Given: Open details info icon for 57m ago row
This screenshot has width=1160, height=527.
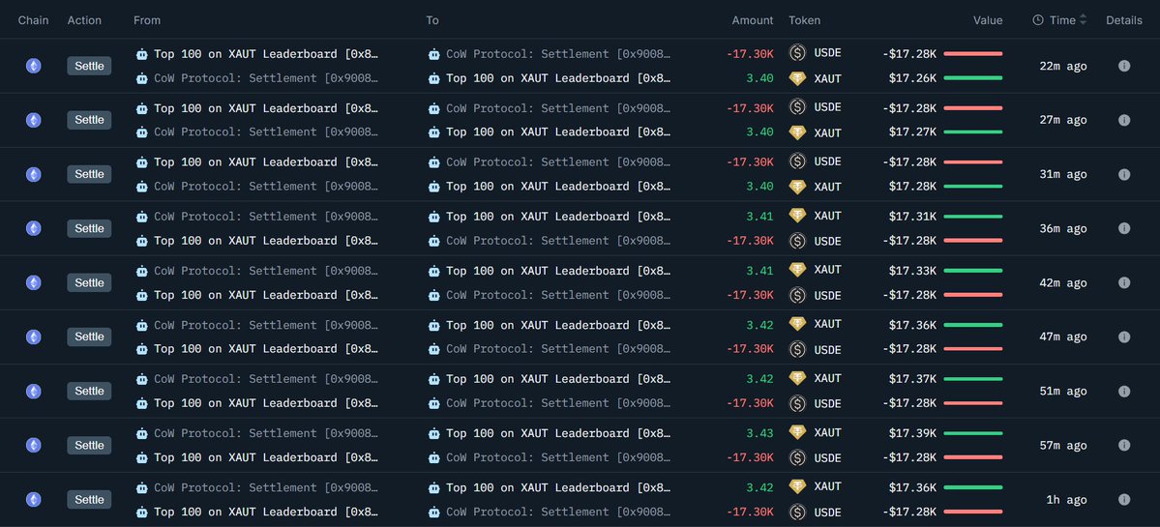Looking at the screenshot, I should [x=1124, y=445].
